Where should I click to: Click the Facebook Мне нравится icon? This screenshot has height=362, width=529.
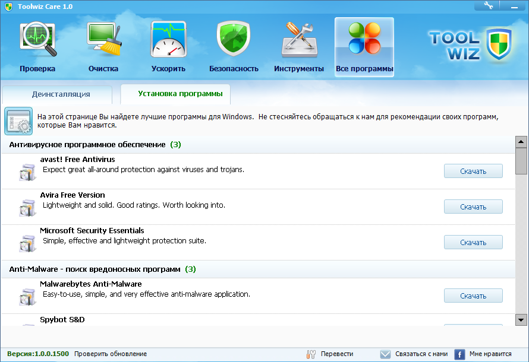click(459, 354)
